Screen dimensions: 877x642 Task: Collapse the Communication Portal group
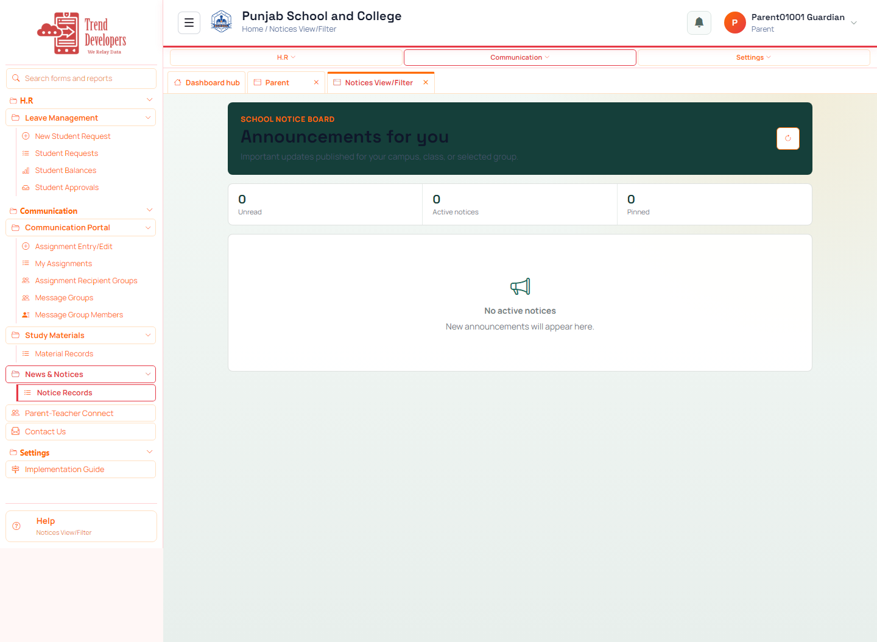148,227
